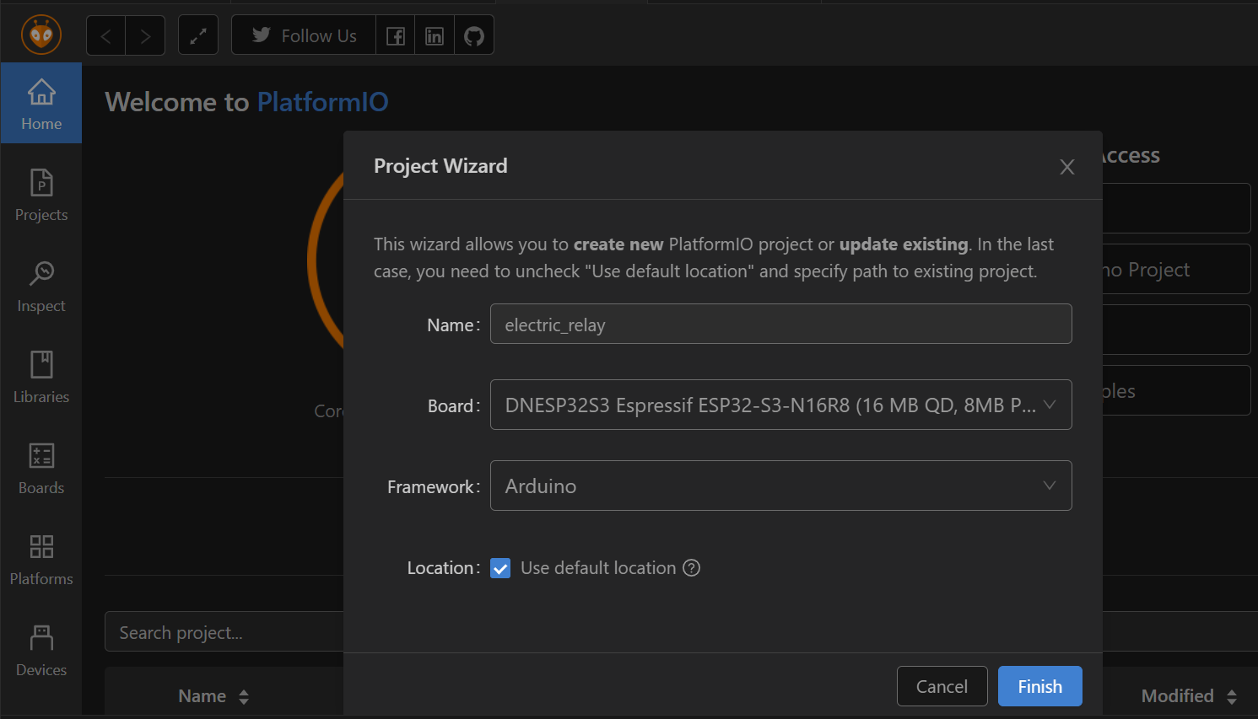Click the help icon beside default location
This screenshot has width=1258, height=719.
692,568
